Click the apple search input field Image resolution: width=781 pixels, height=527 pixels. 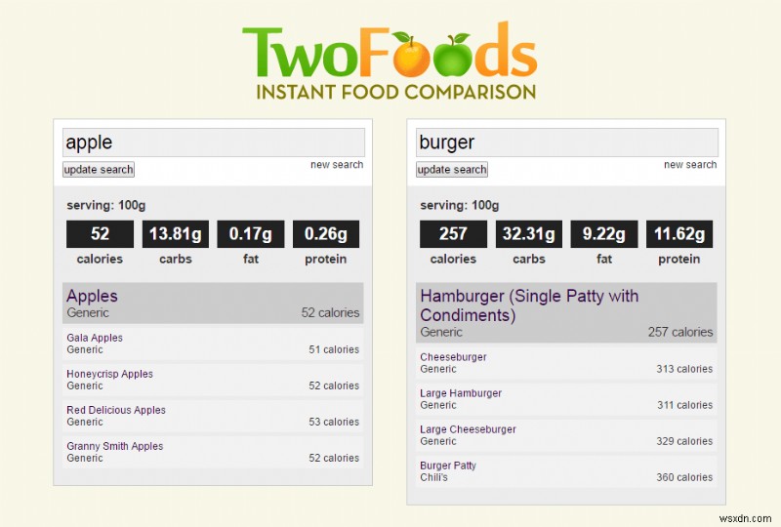213,142
